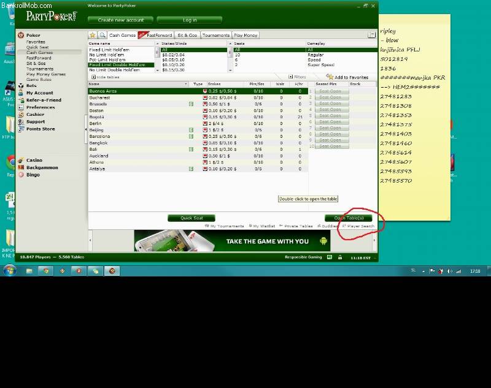This screenshot has width=491, height=388.
Task: Click the Points Store cart icon
Action: click(x=21, y=129)
